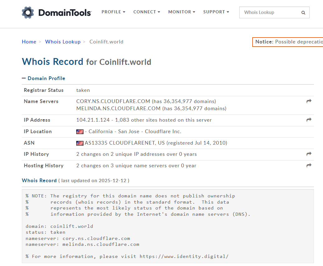
Task: Click the magnifier search icon
Action: pyautogui.click(x=303, y=13)
